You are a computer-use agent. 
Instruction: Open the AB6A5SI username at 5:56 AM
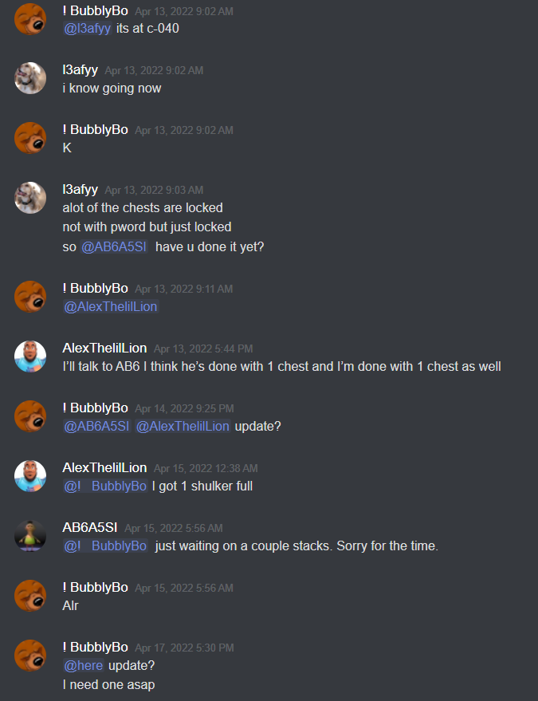coord(90,527)
